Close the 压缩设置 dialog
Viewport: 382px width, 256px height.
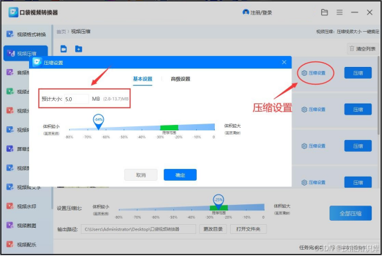[284, 62]
